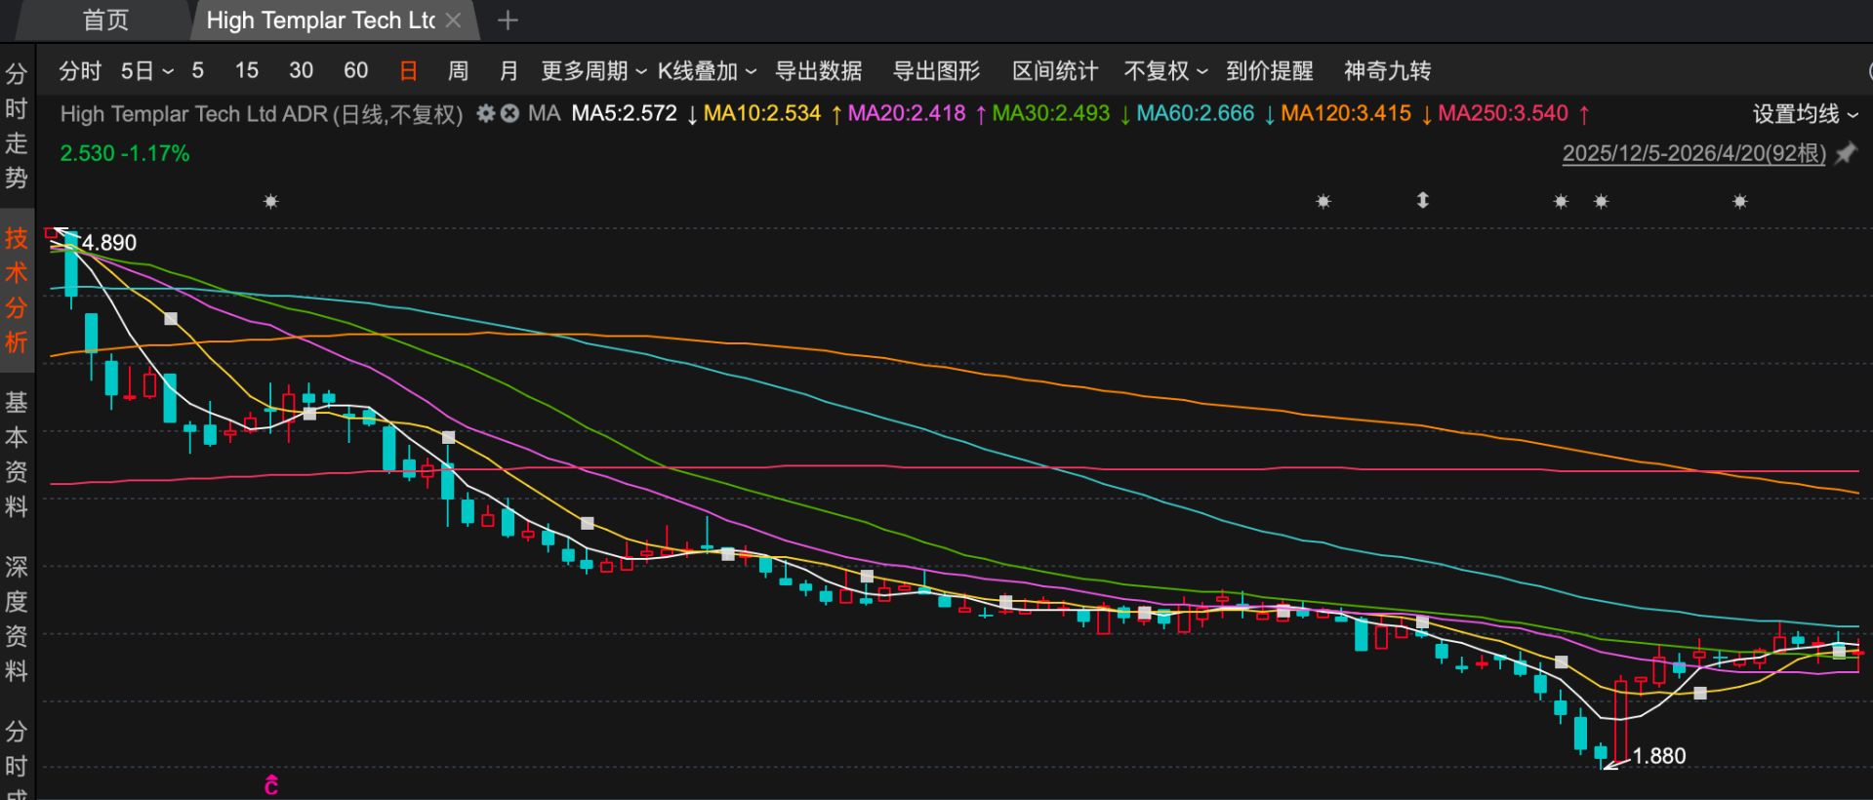Click the magenta C marker at chart bottom
This screenshot has width=1873, height=800.
271,785
